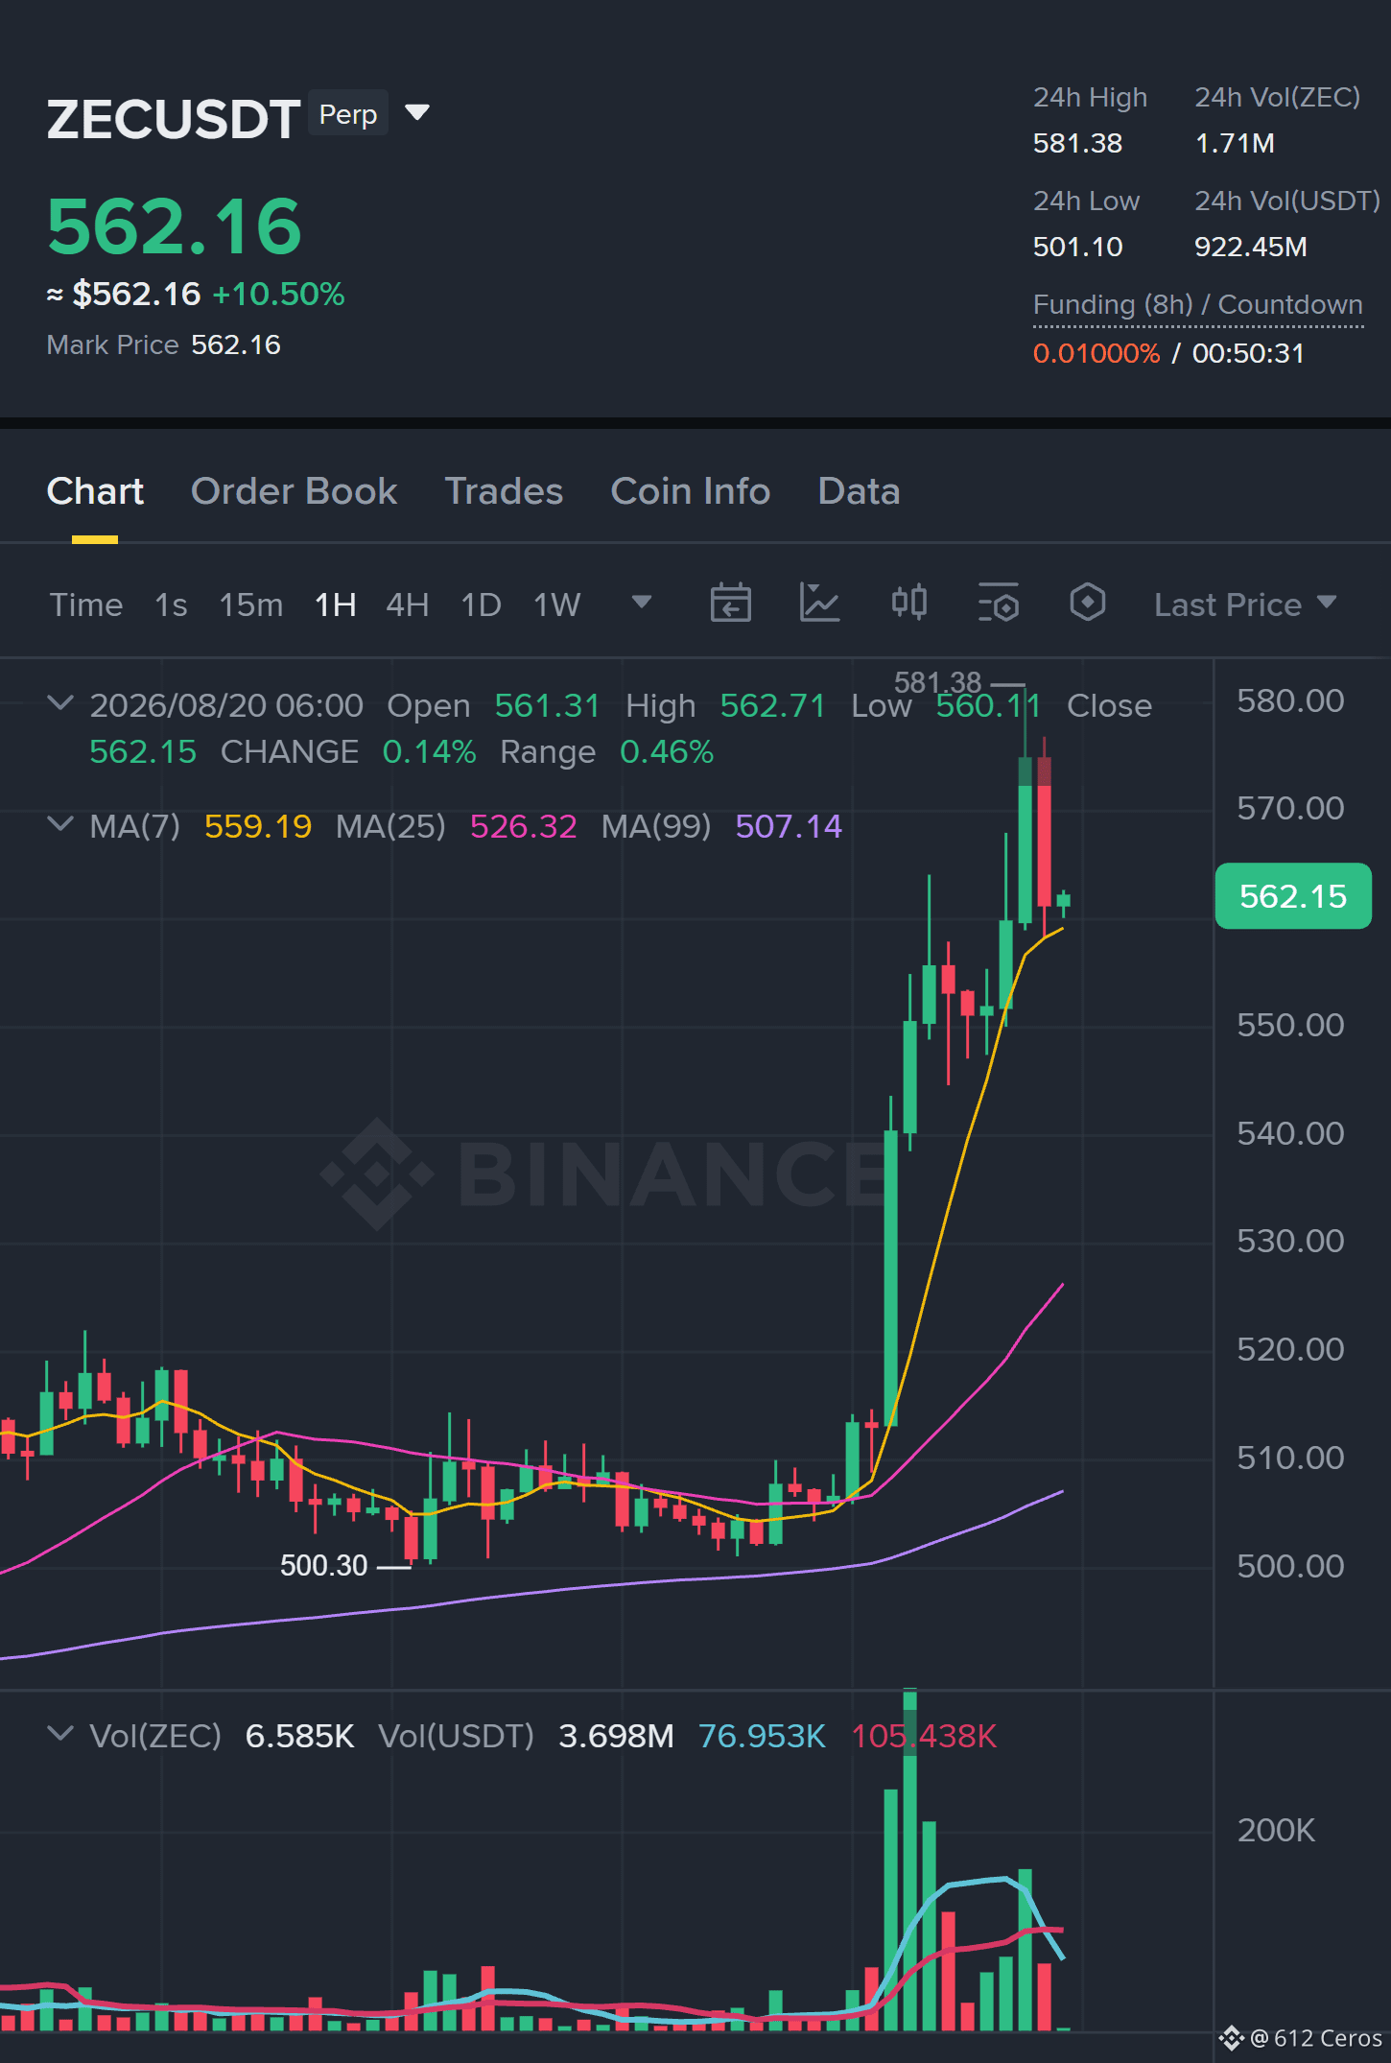The width and height of the screenshot is (1391, 2063).
Task: Click the 200K volume axis label
Action: 1276,1830
